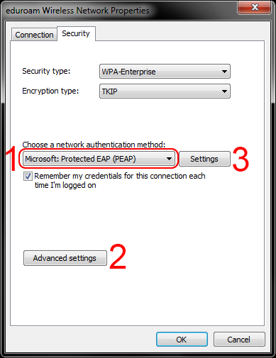Cancel the wireless properties dialog
This screenshot has height=358, width=276.
point(239,340)
